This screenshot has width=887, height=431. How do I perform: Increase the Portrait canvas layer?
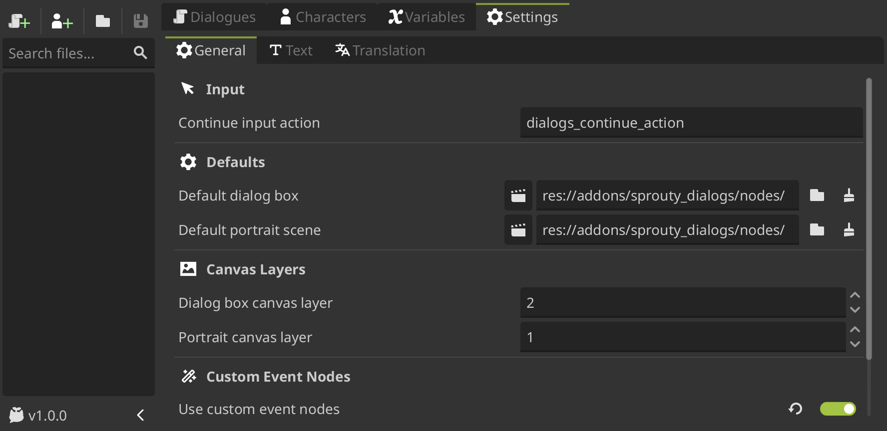click(x=855, y=330)
